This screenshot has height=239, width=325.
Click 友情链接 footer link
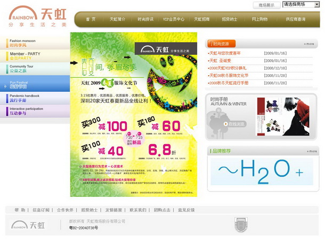[113, 210]
